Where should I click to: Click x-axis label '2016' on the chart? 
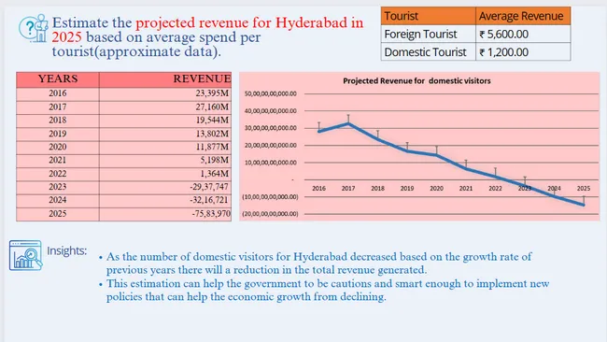pos(319,189)
